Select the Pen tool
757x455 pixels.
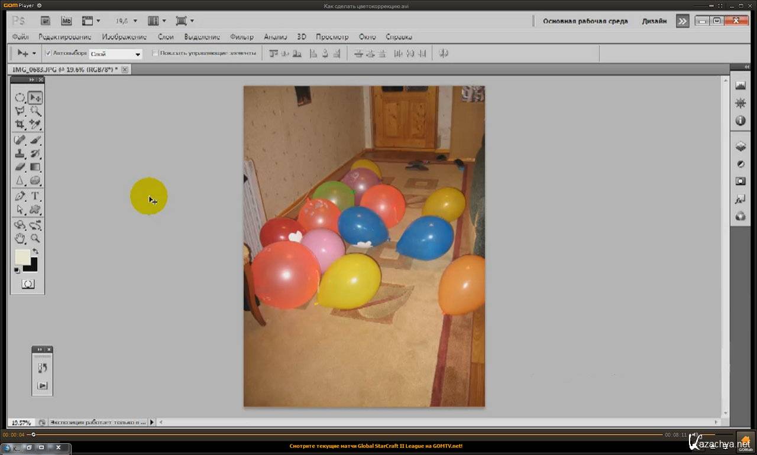[20, 196]
